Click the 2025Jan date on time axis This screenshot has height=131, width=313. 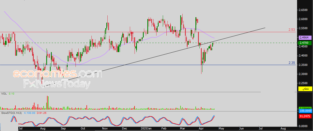click(145, 129)
